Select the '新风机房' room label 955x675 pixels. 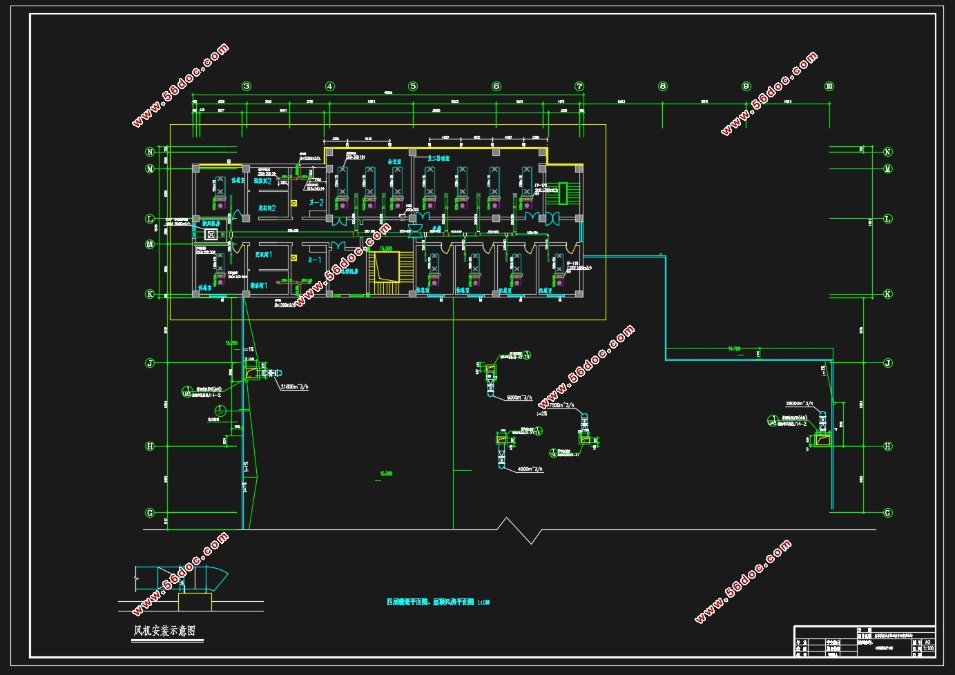pos(211,224)
